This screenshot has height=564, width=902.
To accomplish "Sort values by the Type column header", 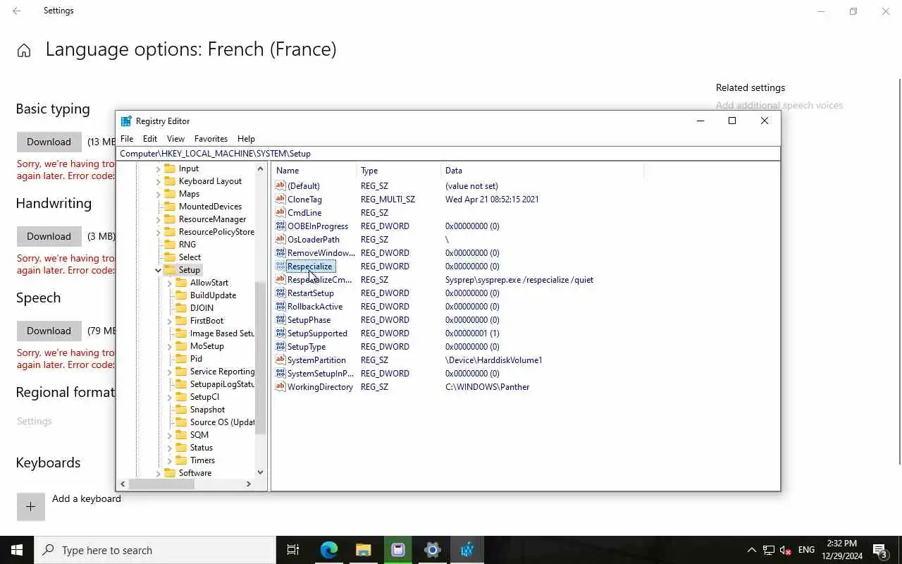I will click(x=399, y=171).
